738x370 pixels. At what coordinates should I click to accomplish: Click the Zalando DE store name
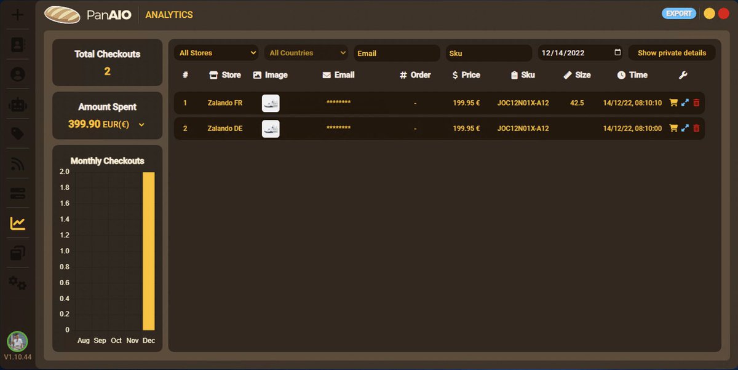(225, 128)
